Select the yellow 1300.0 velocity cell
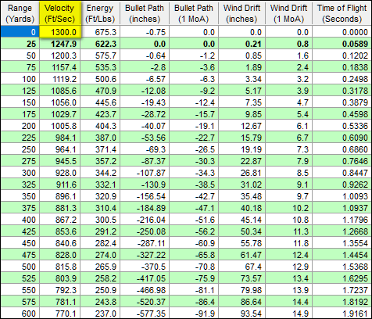This screenshot has width=372, height=319. (60, 32)
